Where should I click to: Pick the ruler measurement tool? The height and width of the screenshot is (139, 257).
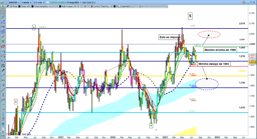[x=3, y=17]
